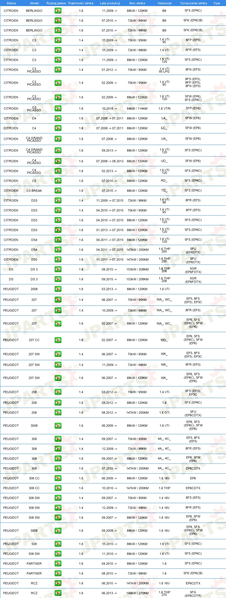This screenshot has width=226, height=598.
Task: Click fuel icon in Peugeot 208 1.6 GTi row
Action: pyautogui.click(x=58, y=413)
